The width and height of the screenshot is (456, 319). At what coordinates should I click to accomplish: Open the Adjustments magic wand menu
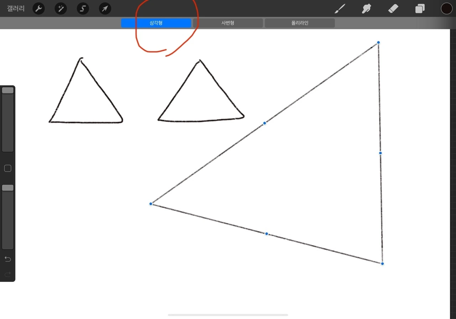(61, 9)
